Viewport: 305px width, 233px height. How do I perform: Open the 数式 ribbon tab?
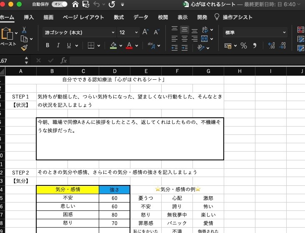119,18
